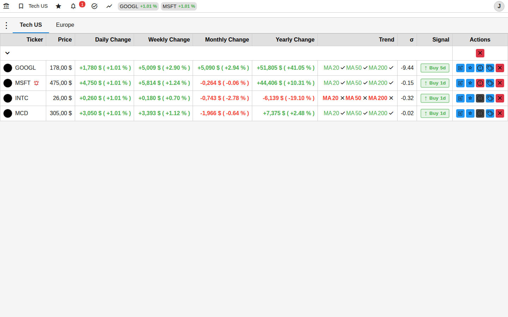Remove MCD row with red X
508x317 pixels.
click(x=500, y=113)
